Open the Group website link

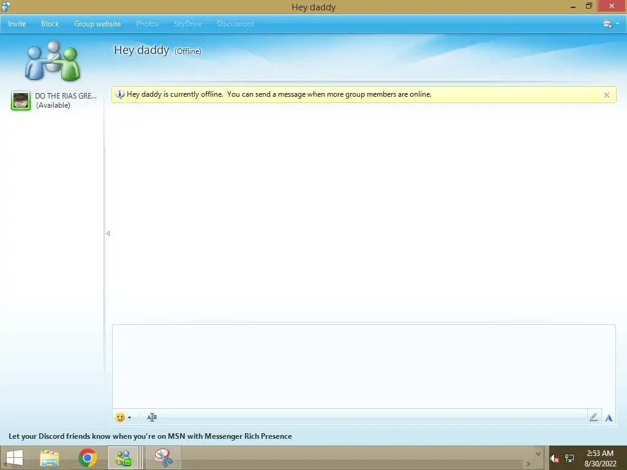97,24
